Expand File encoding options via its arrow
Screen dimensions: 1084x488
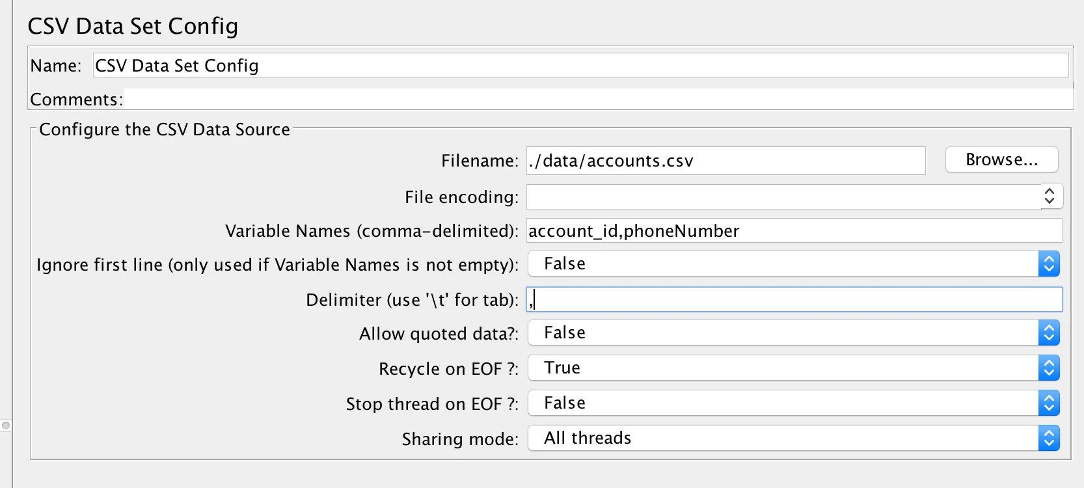coord(1049,197)
